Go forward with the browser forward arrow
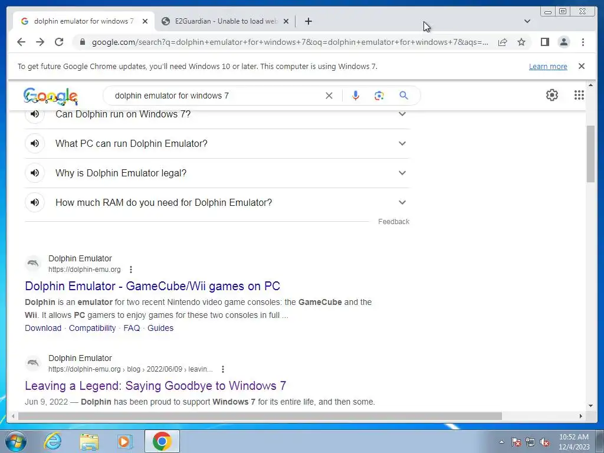Screen dimensions: 604x453 pos(40,42)
